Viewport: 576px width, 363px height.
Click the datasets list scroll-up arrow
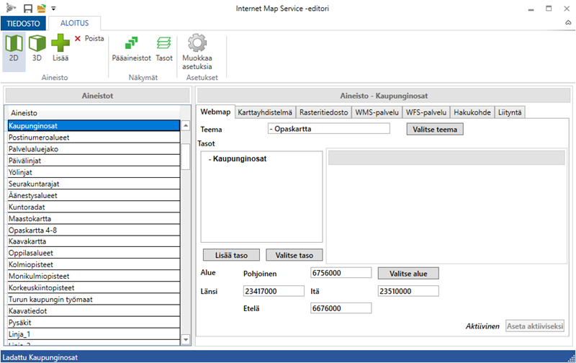click(186, 125)
